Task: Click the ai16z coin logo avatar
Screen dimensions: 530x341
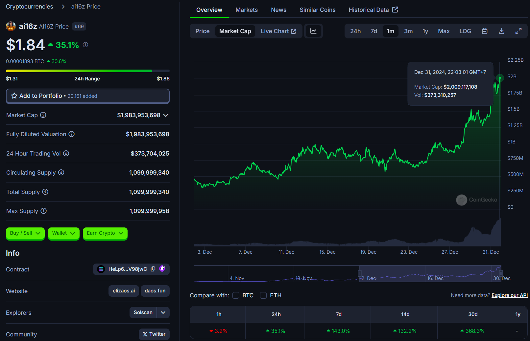Action: coord(11,26)
